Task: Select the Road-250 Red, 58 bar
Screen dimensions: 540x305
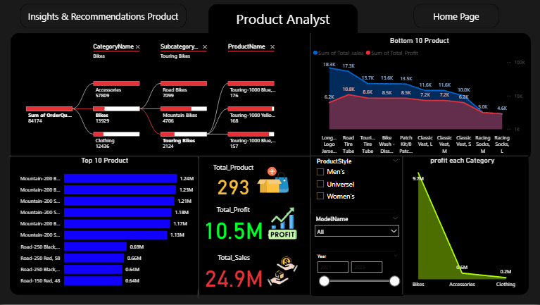Action: pos(94,258)
